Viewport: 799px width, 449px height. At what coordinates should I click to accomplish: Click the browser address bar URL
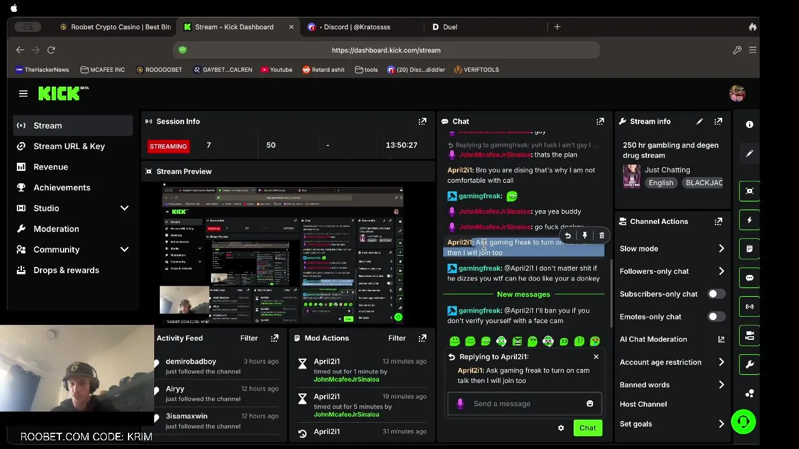coord(386,50)
